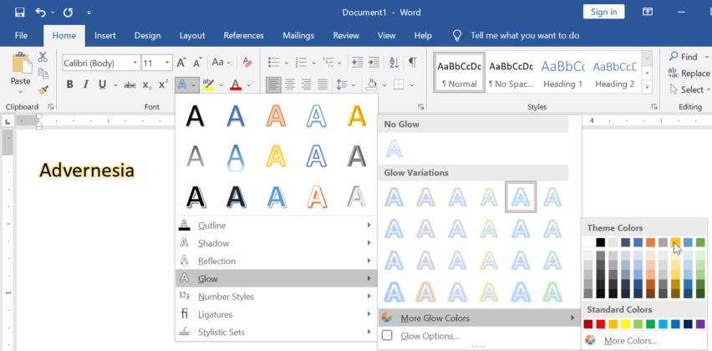Click the Sign in button

coord(603,12)
